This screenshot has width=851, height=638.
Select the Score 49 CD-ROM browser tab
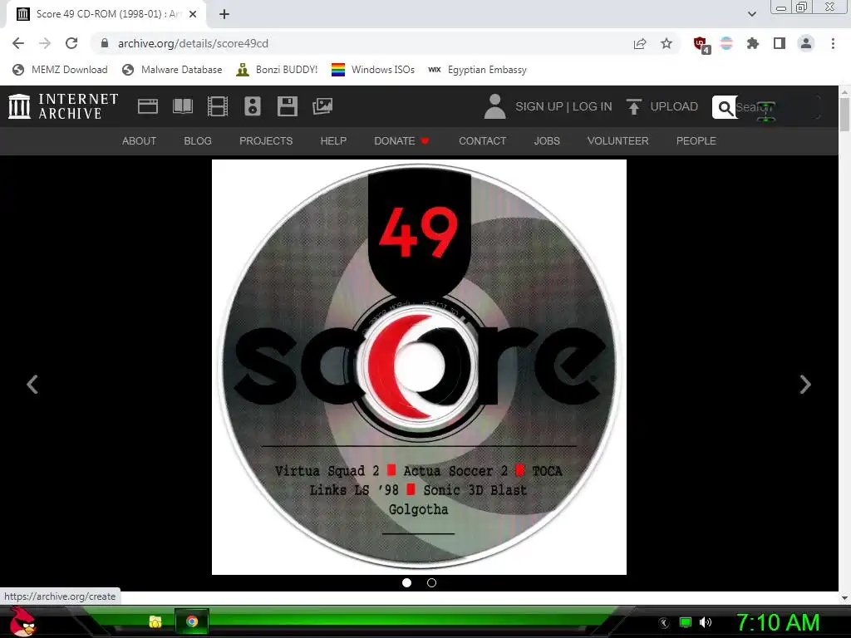(106, 14)
